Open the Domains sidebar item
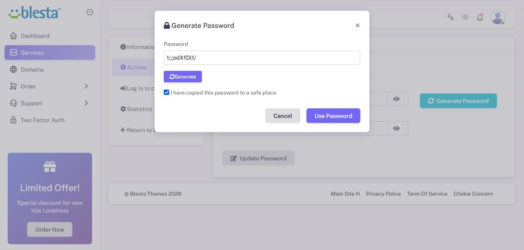This screenshot has height=250, width=524. tap(32, 70)
